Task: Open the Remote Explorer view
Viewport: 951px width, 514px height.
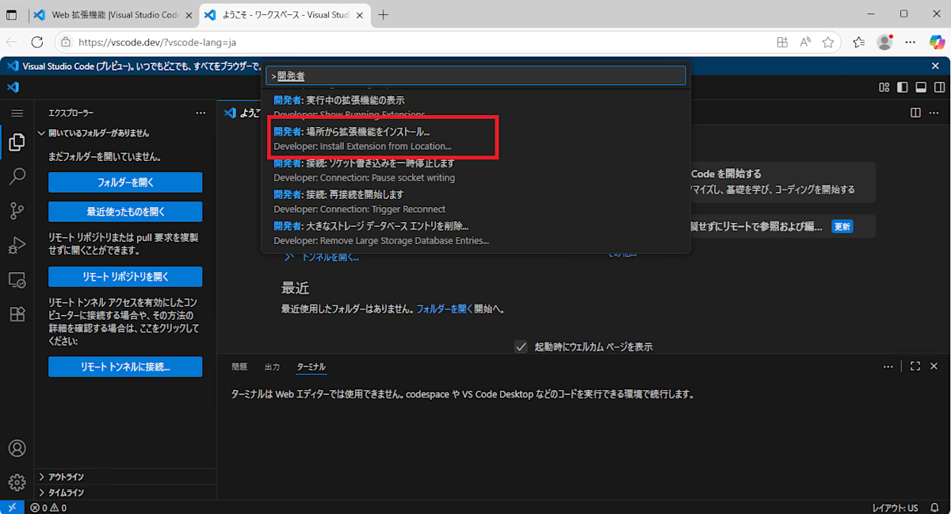Action: click(x=17, y=280)
